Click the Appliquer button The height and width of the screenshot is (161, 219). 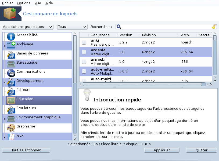pyautogui.click(x=162, y=150)
